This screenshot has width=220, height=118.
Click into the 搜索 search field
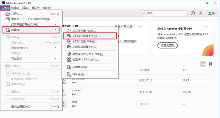coord(165,13)
